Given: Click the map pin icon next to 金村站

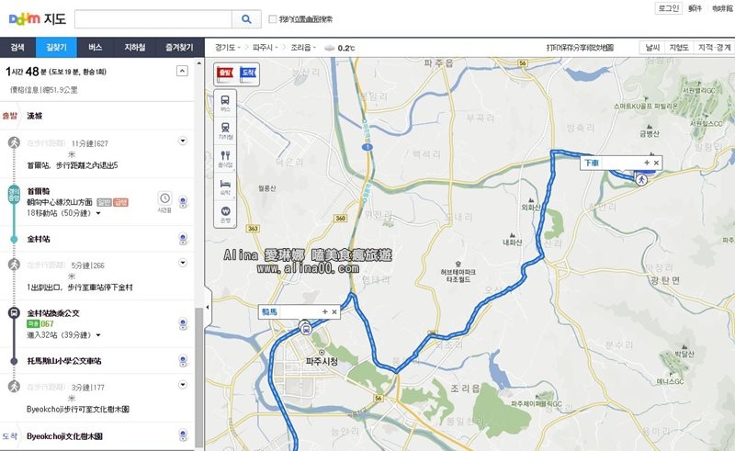Looking at the screenshot, I should click(x=183, y=239).
